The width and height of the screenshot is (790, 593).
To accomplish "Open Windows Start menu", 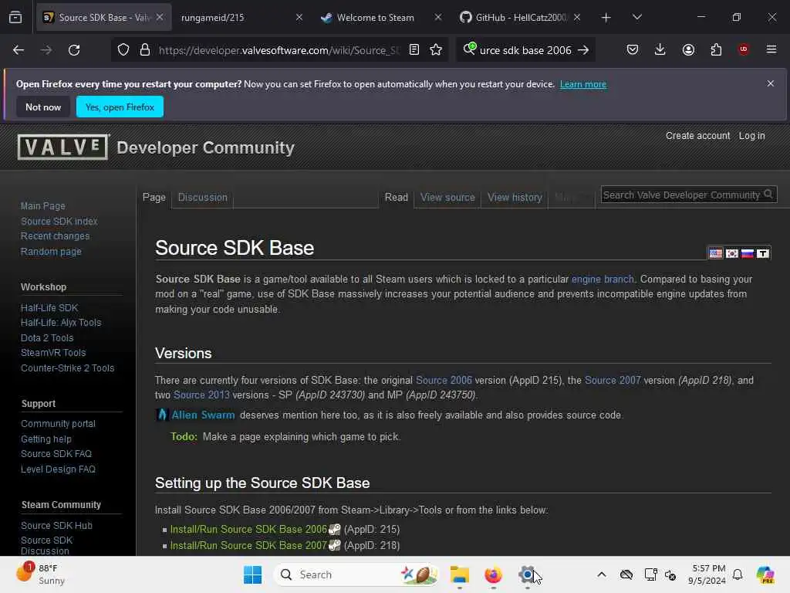I will [252, 574].
